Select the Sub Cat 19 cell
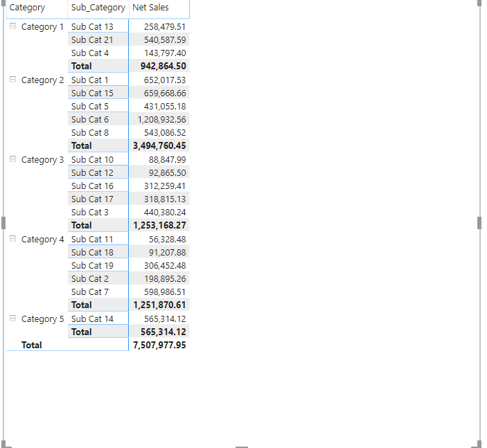Image resolution: width=487 pixels, height=448 pixels. (98, 266)
